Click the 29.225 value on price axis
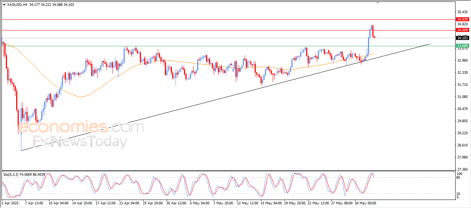The width and height of the screenshot is (471, 208). [x=462, y=133]
